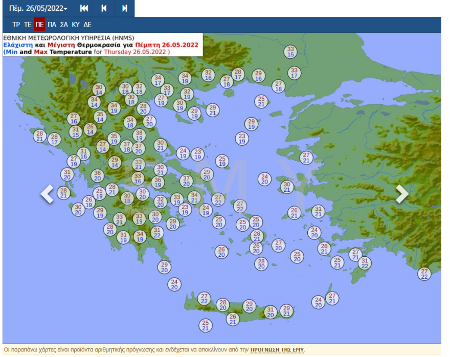450x357 pixels.
Task: Click the 33/15 marker at top right
Action: (290, 52)
